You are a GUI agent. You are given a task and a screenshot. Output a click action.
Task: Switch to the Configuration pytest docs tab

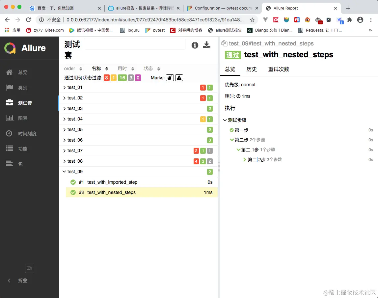pos(223,8)
